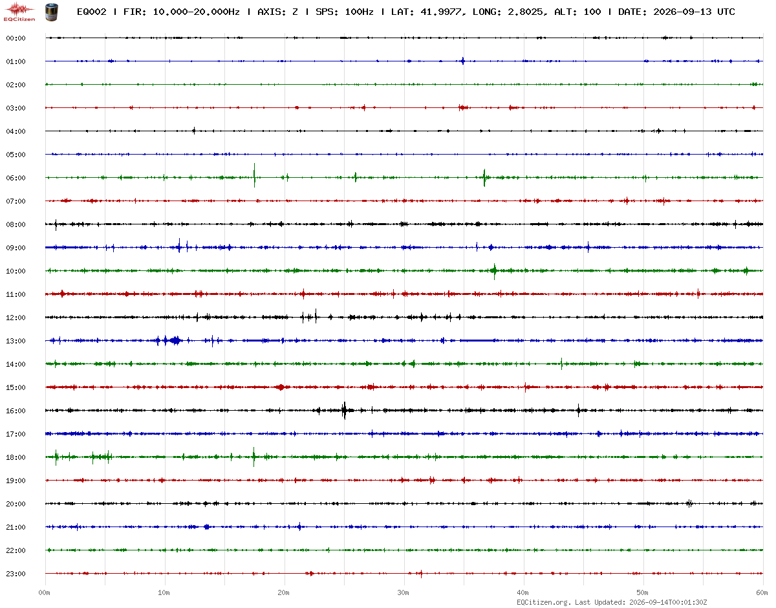This screenshot has width=776, height=608.
Task: Click the seismometer sensor device icon
Action: [x=50, y=11]
